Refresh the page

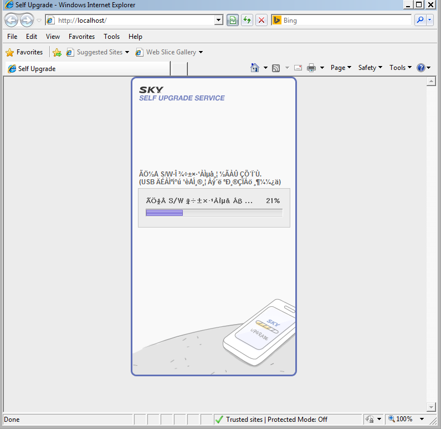(247, 21)
